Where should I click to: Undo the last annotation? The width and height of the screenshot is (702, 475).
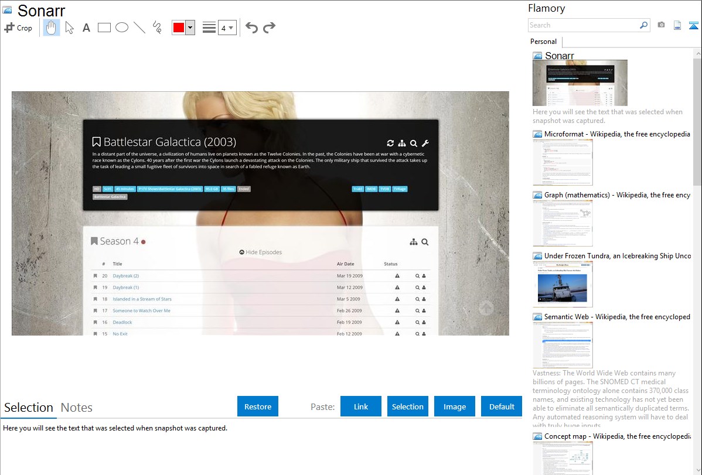[x=251, y=28]
